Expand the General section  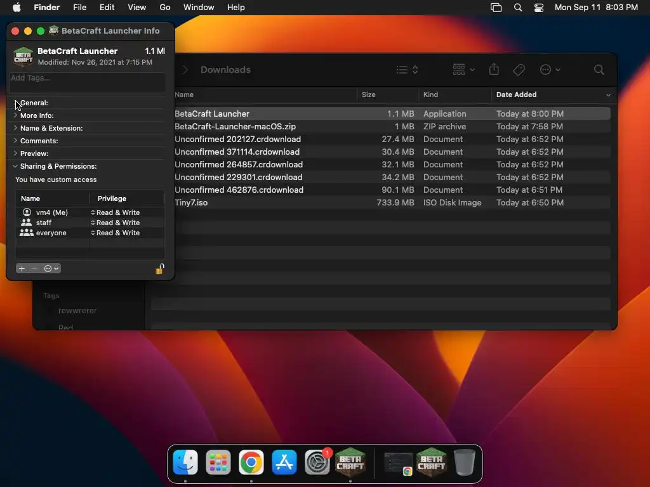pyautogui.click(x=15, y=103)
